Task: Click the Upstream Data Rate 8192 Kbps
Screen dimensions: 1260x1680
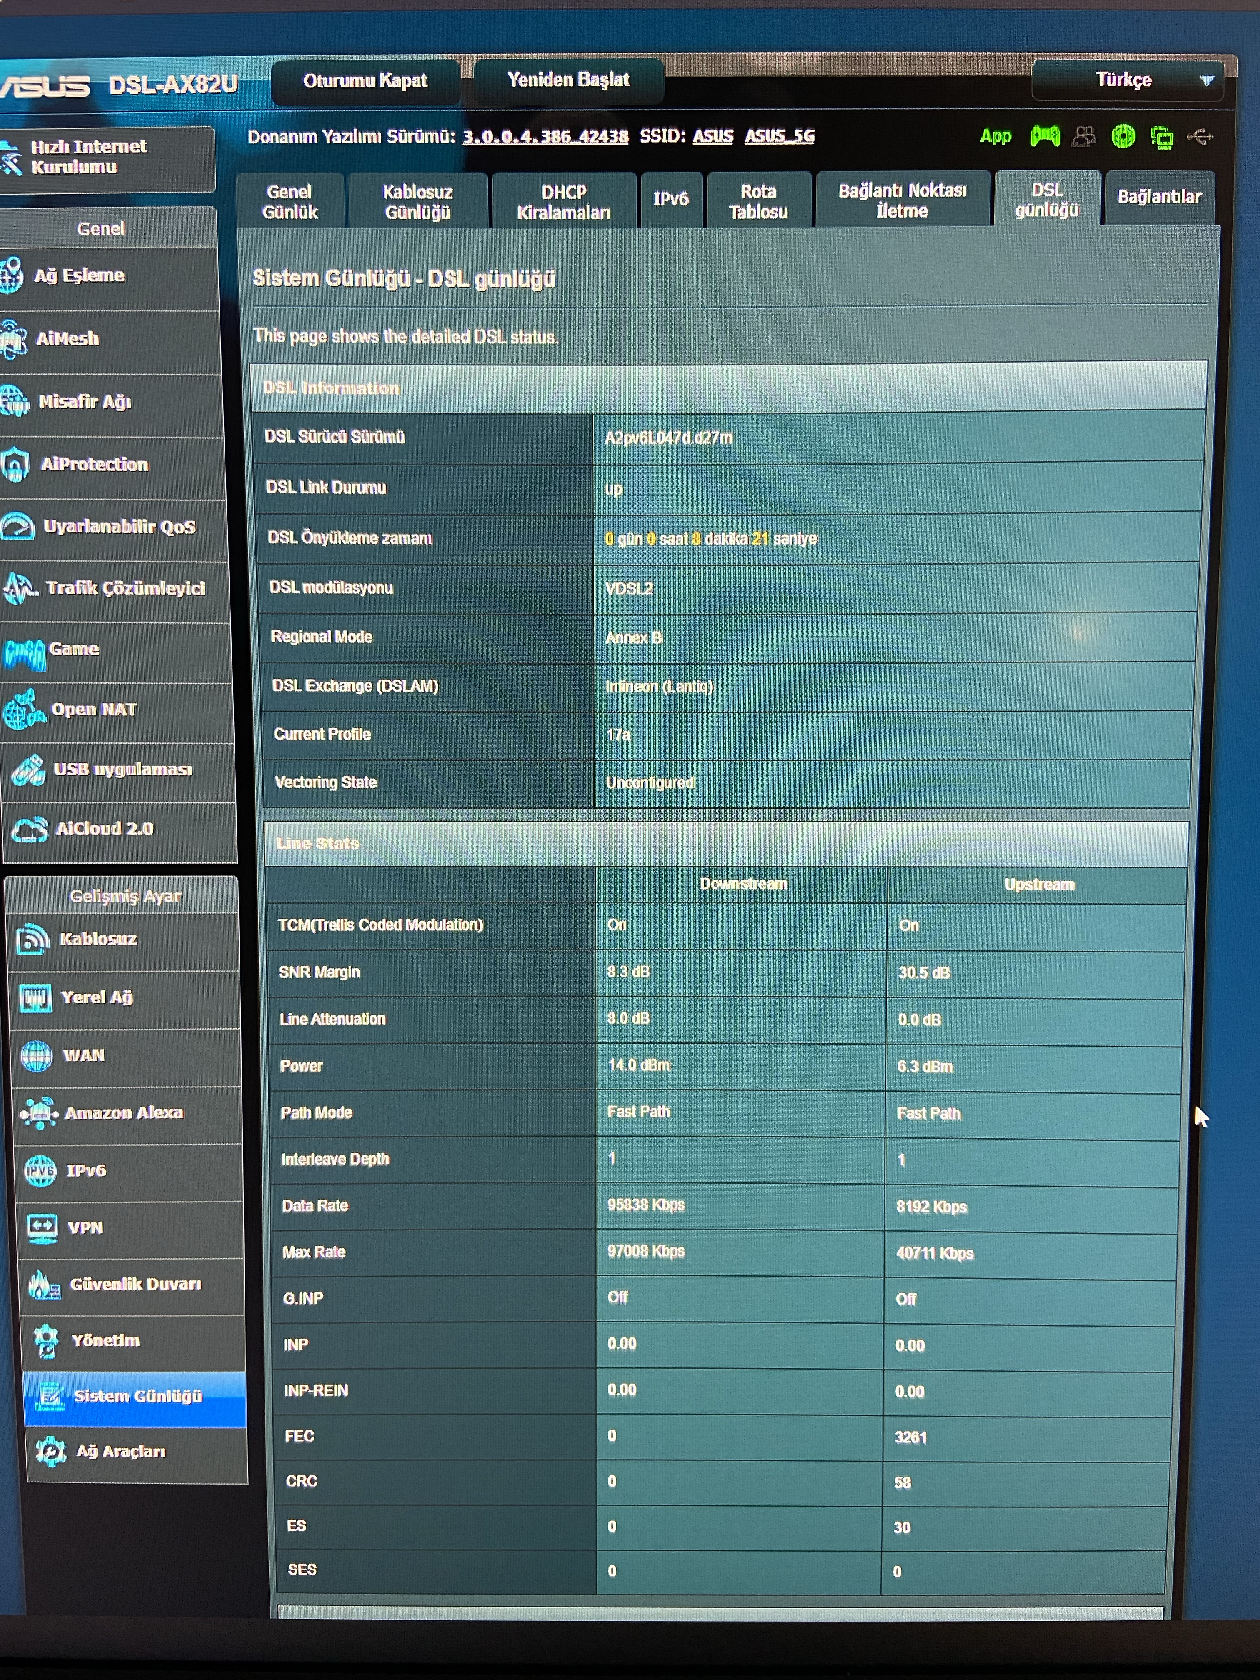Action: pyautogui.click(x=931, y=1207)
